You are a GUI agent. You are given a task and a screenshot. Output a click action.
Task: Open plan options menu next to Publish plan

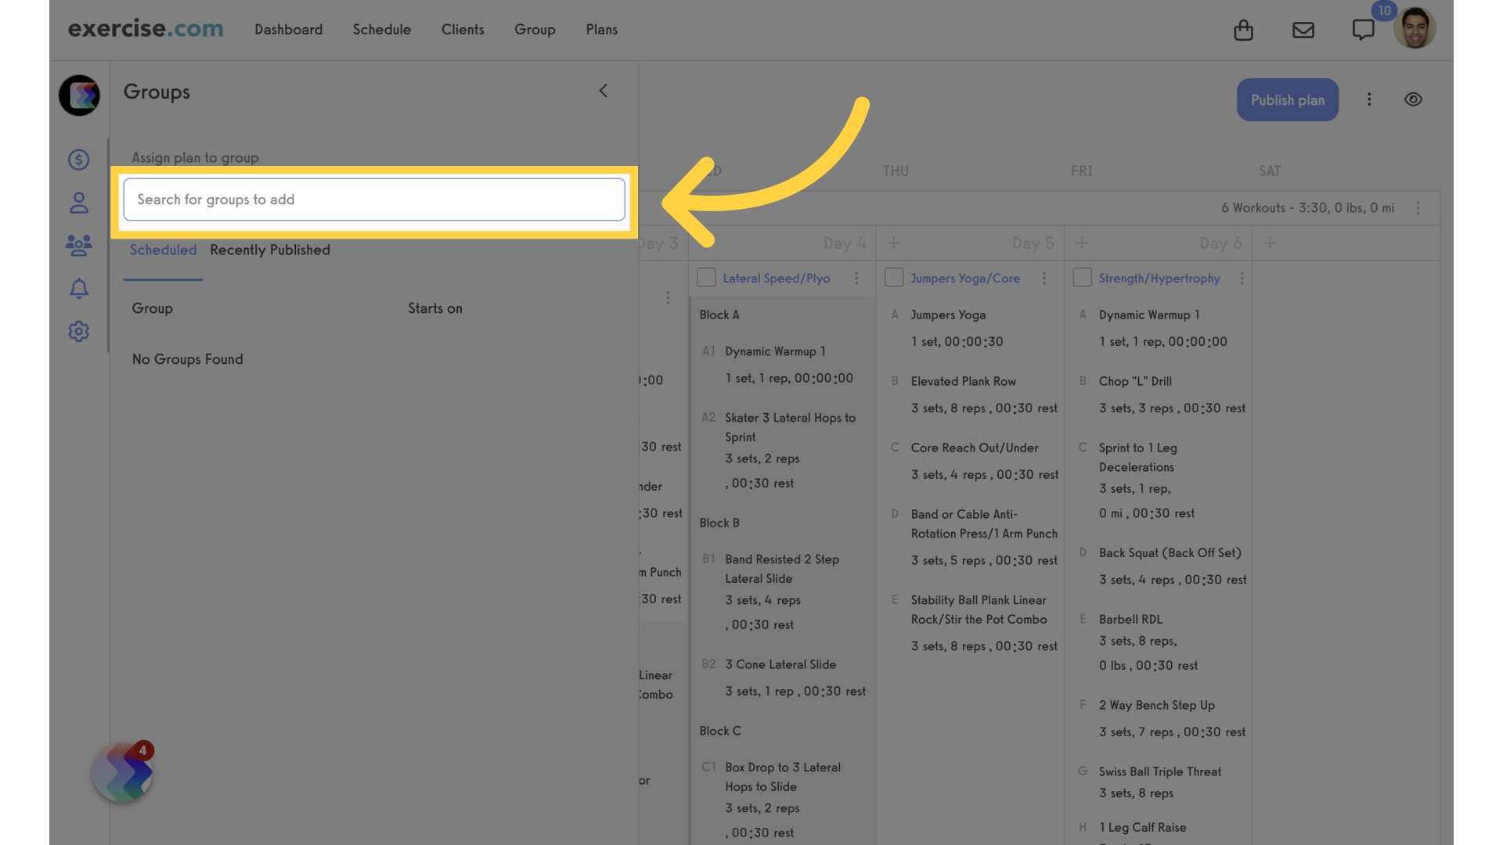[1369, 99]
